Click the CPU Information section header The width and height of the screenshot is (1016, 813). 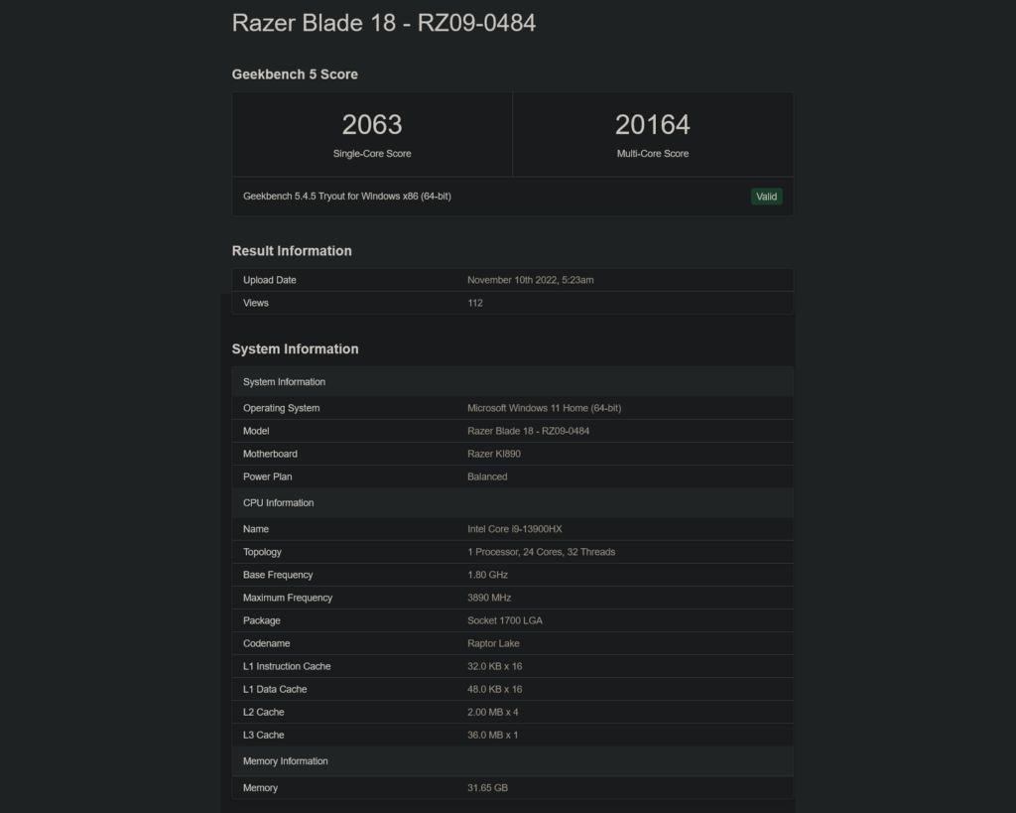pos(278,503)
